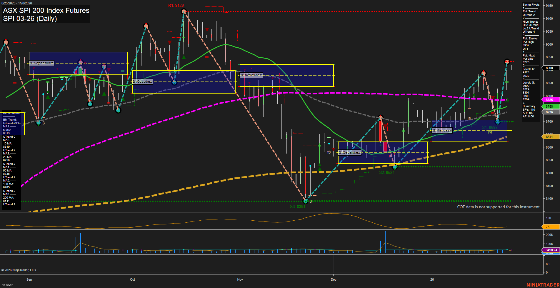Viewport: 560px width, 288px height.
Task: Click the teal pivot dot below the January box
Action: (x=498, y=122)
